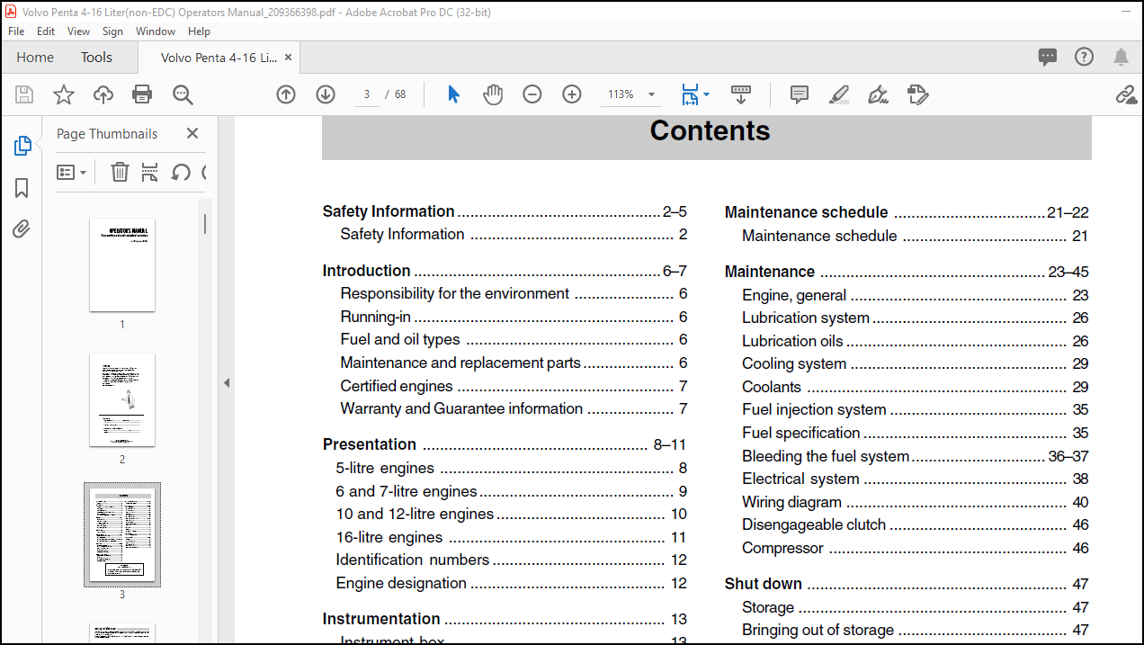Click 'Wiring diagram' contents entry
Viewport: 1144px width, 645px height.
point(791,502)
